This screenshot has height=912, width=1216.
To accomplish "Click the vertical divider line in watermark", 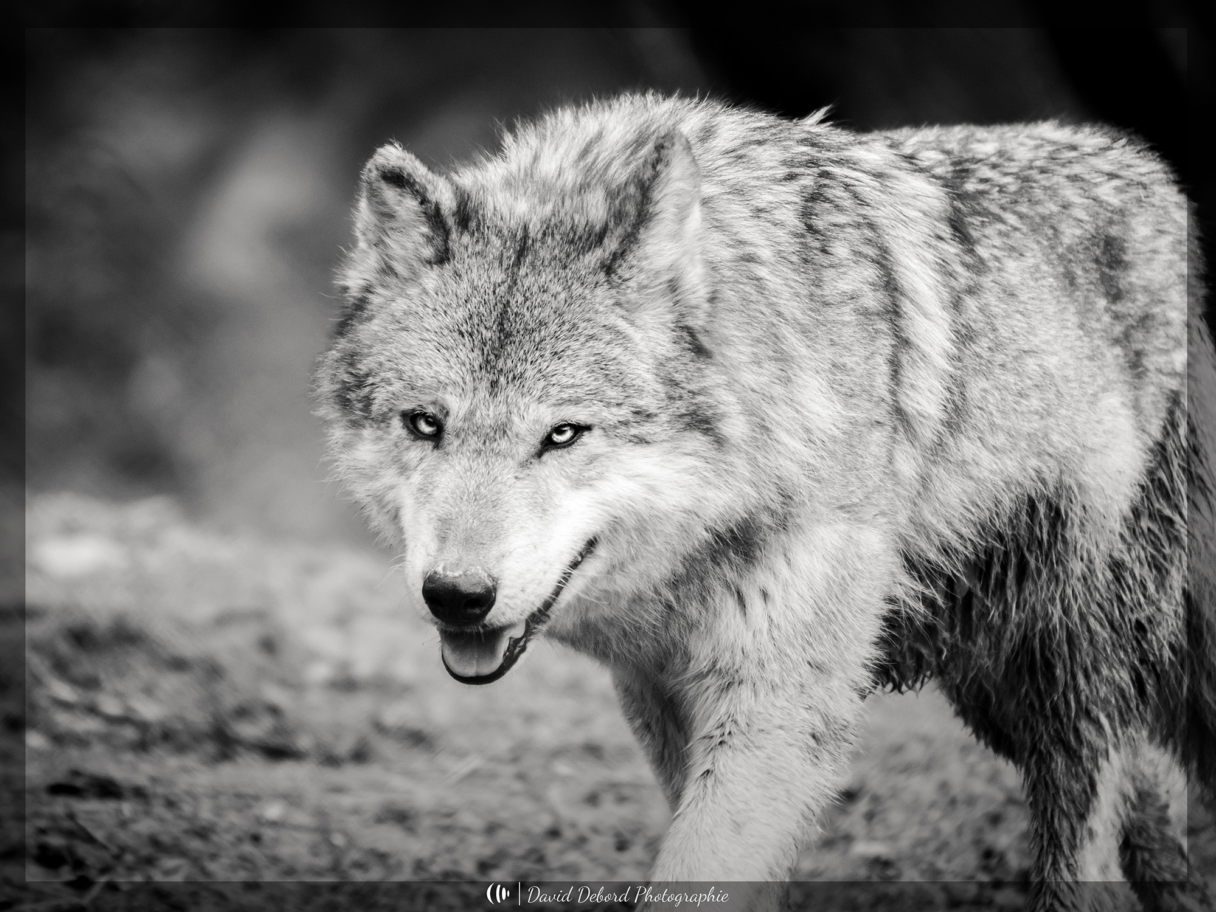I will [519, 894].
